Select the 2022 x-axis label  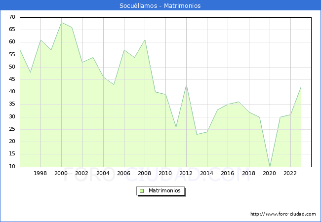coord(290,174)
